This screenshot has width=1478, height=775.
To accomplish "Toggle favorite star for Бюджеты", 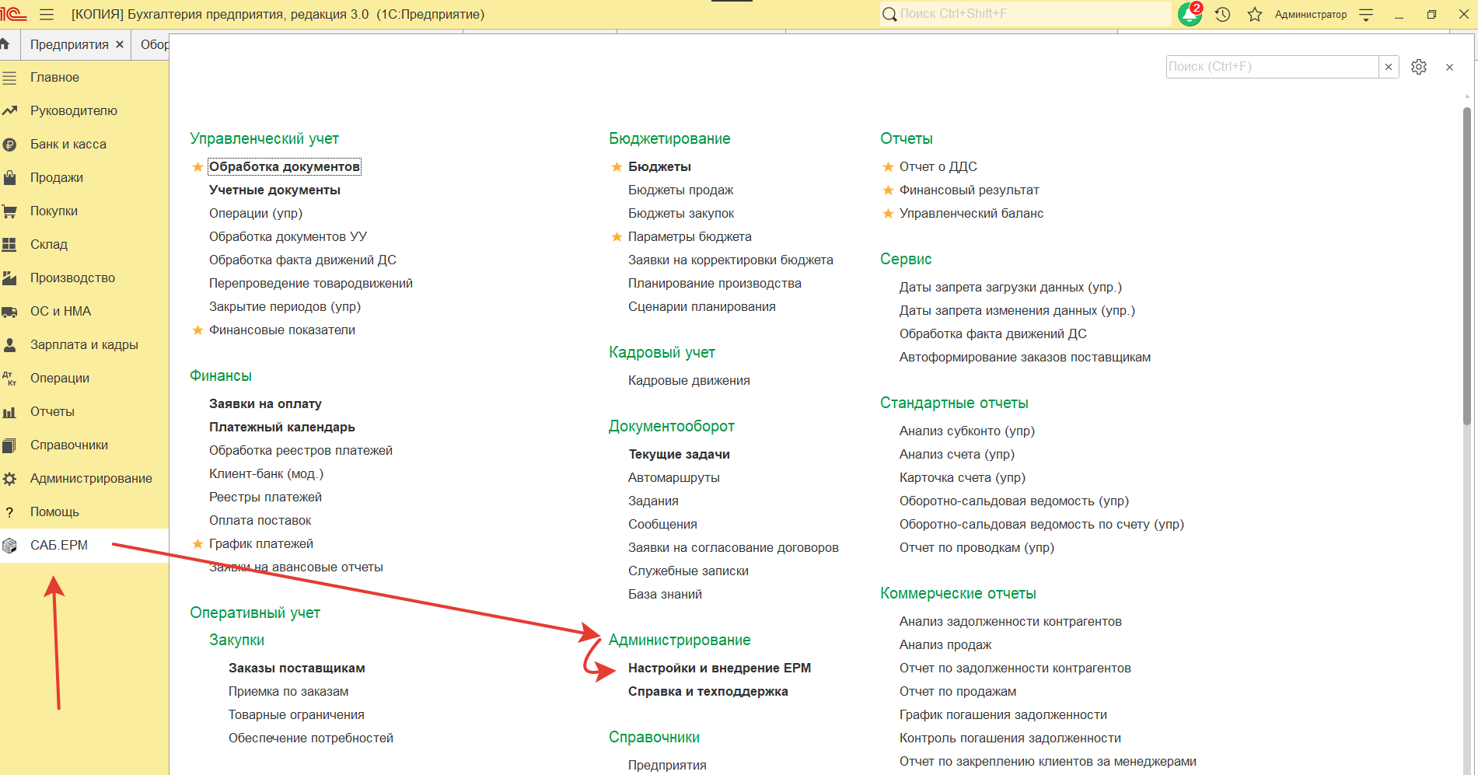I will pyautogui.click(x=617, y=167).
